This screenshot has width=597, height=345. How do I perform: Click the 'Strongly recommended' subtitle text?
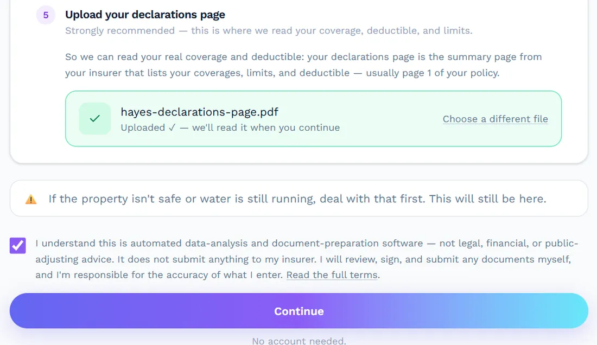269,30
